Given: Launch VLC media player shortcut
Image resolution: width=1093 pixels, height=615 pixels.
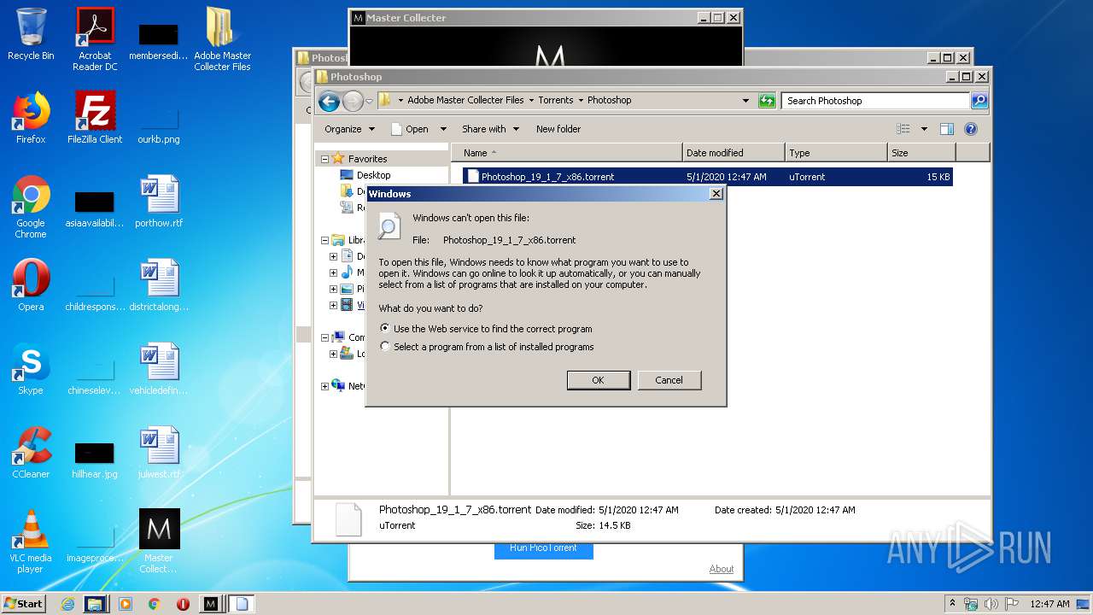Looking at the screenshot, I should tap(31, 542).
